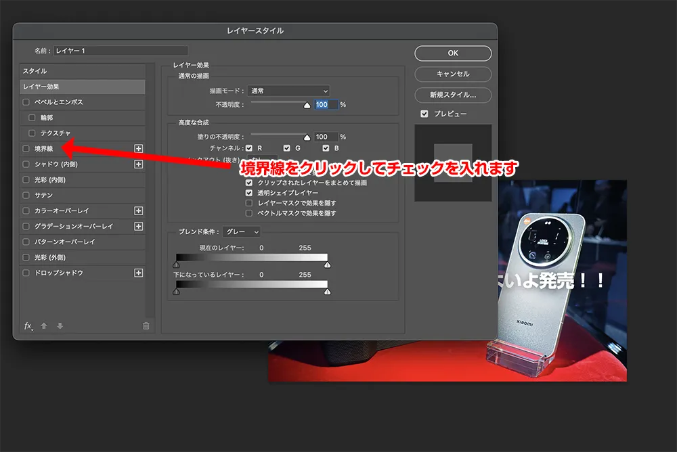
Task: Click the 名前 text field containing レイヤー 1
Action: (121, 51)
